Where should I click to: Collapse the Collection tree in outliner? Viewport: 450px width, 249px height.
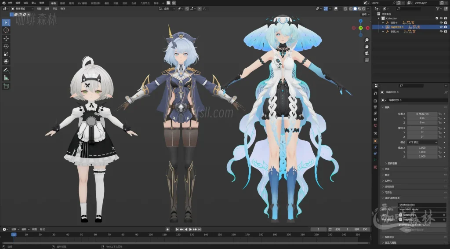379,18
